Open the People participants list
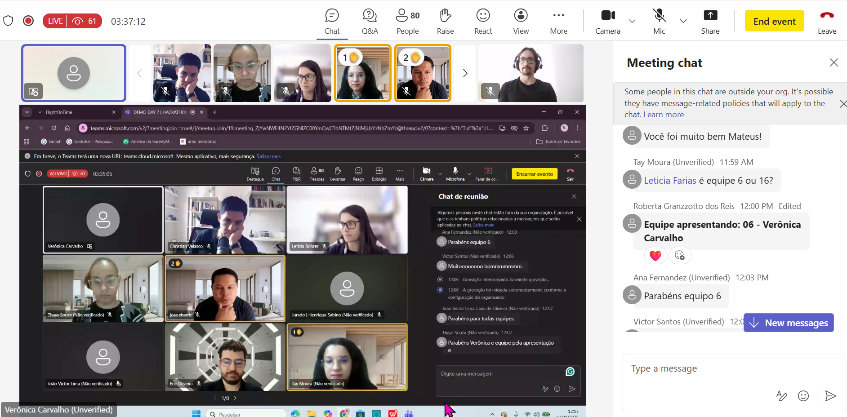The width and height of the screenshot is (847, 417). tap(407, 21)
